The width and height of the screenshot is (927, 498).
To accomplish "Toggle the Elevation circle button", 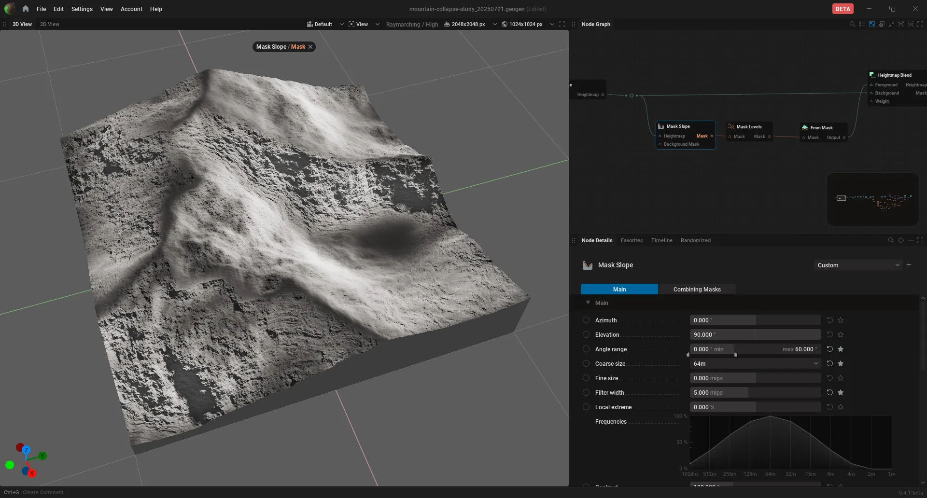I will [586, 334].
